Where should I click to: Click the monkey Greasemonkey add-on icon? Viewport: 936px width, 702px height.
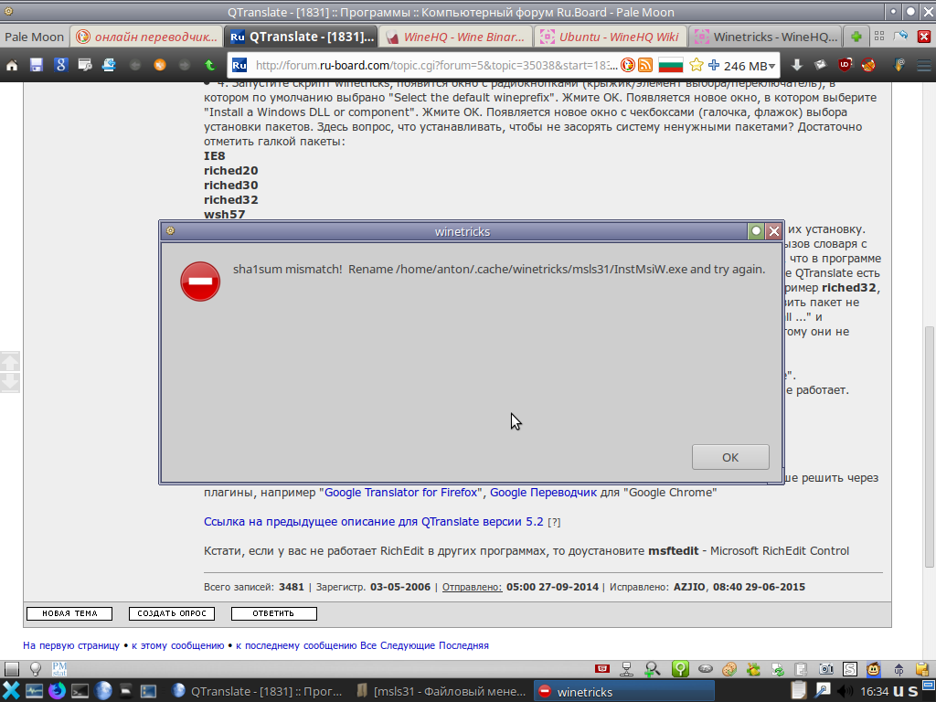(x=874, y=669)
